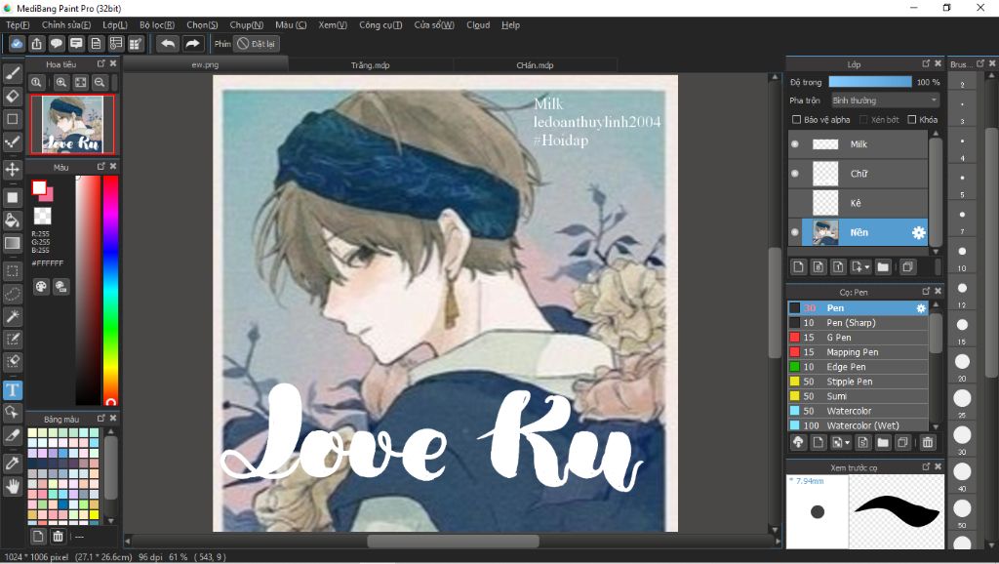
Task: Delete the selected brush
Action: pyautogui.click(x=928, y=442)
